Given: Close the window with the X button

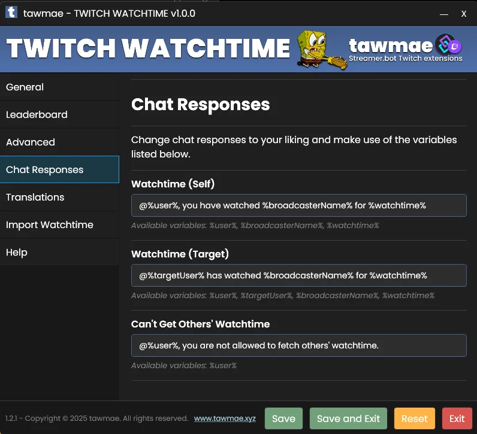Looking at the screenshot, I should [464, 14].
